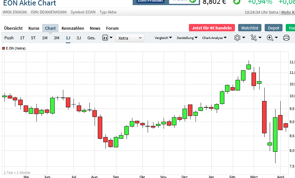Print the chart via printer icon
Screen dimensions: 295x178
tap(286, 38)
